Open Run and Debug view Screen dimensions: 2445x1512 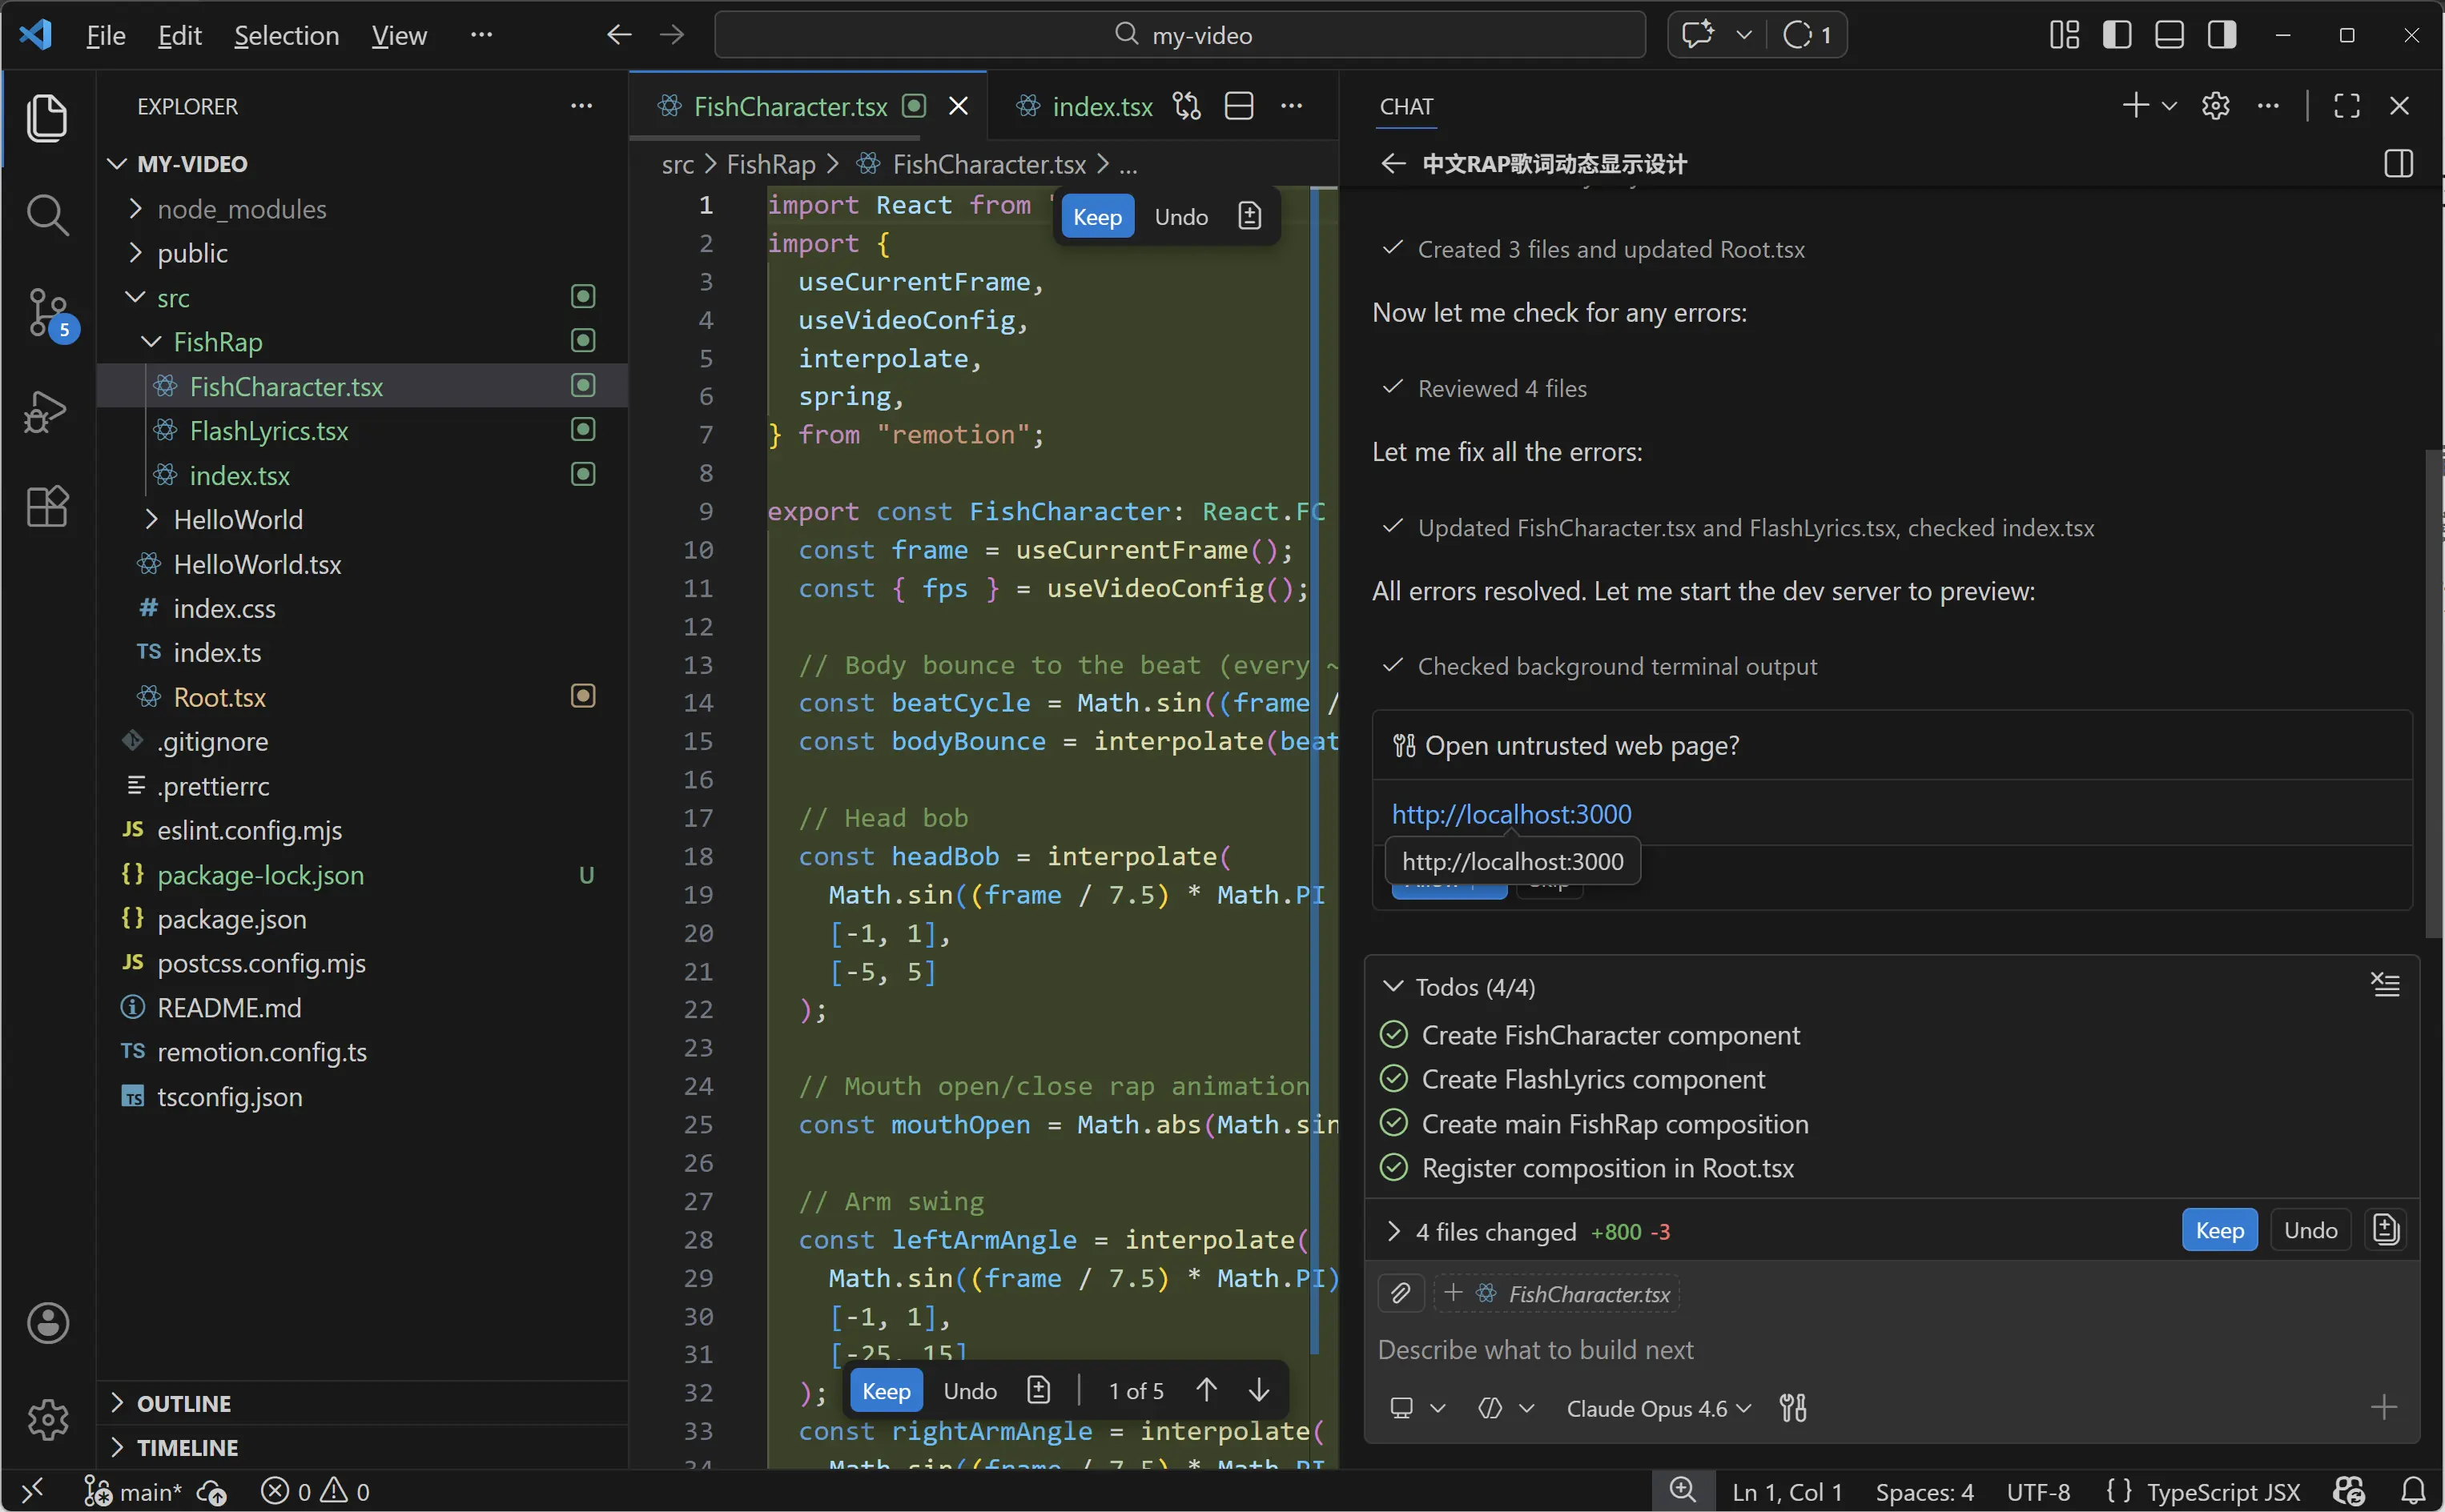pos(47,411)
